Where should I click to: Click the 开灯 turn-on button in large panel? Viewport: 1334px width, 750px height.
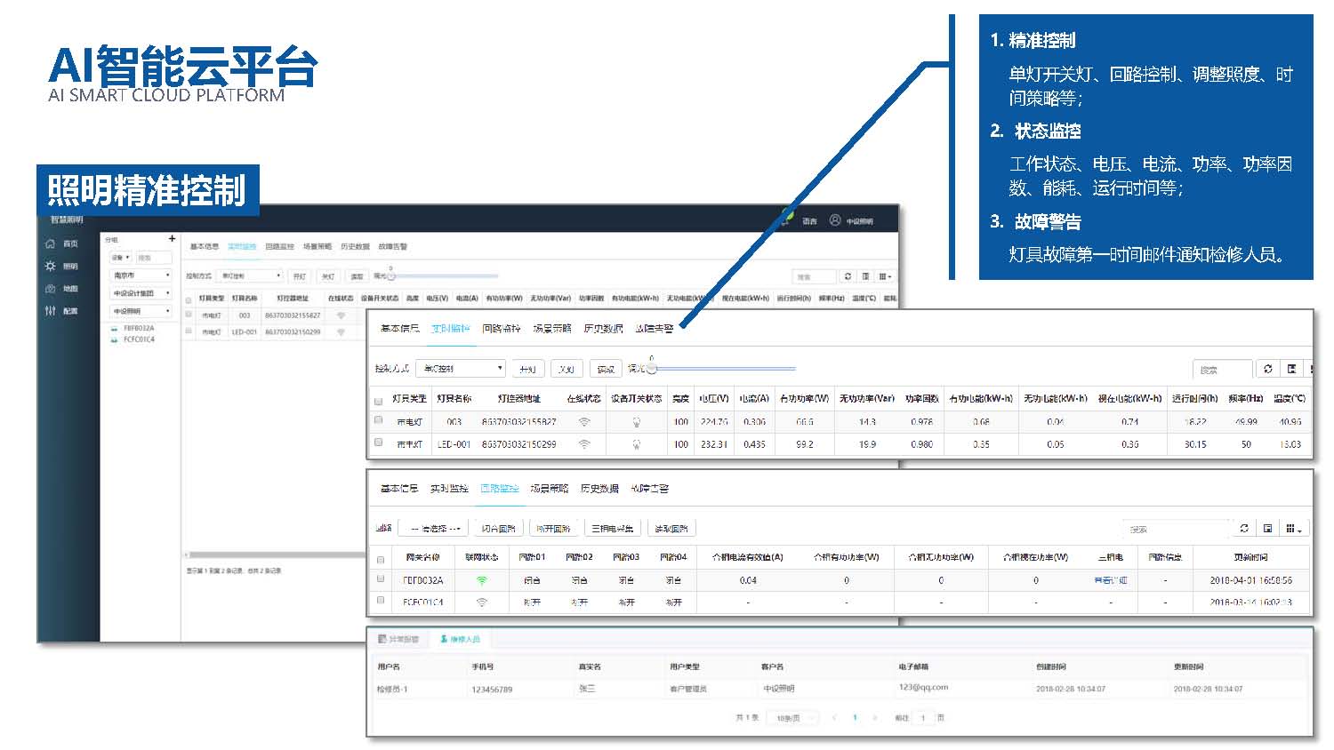528,369
